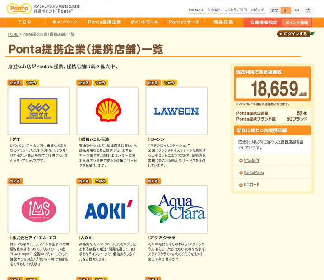Open the お問合せ header link
Screen dimensions: 324x280
coord(258,10)
